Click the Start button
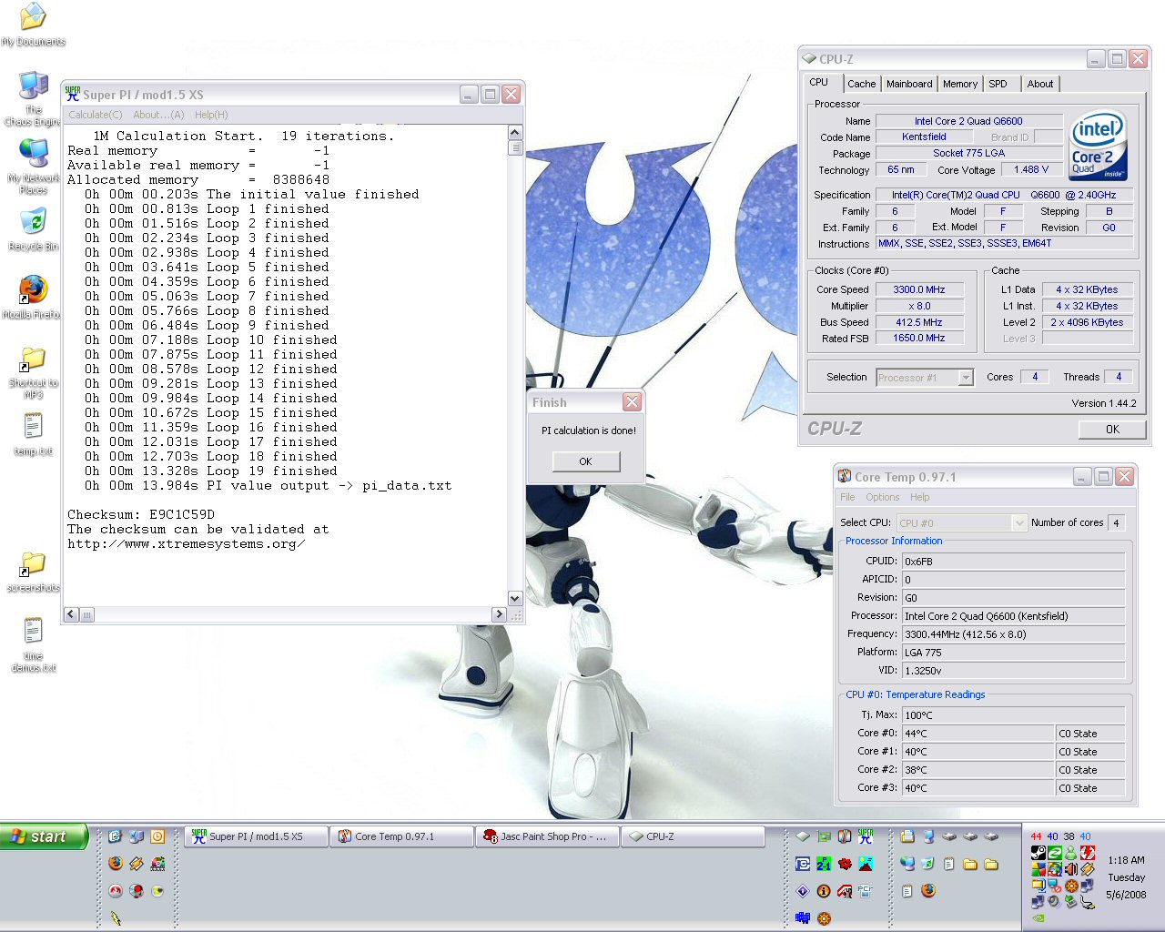The width and height of the screenshot is (1165, 932). pyautogui.click(x=44, y=836)
